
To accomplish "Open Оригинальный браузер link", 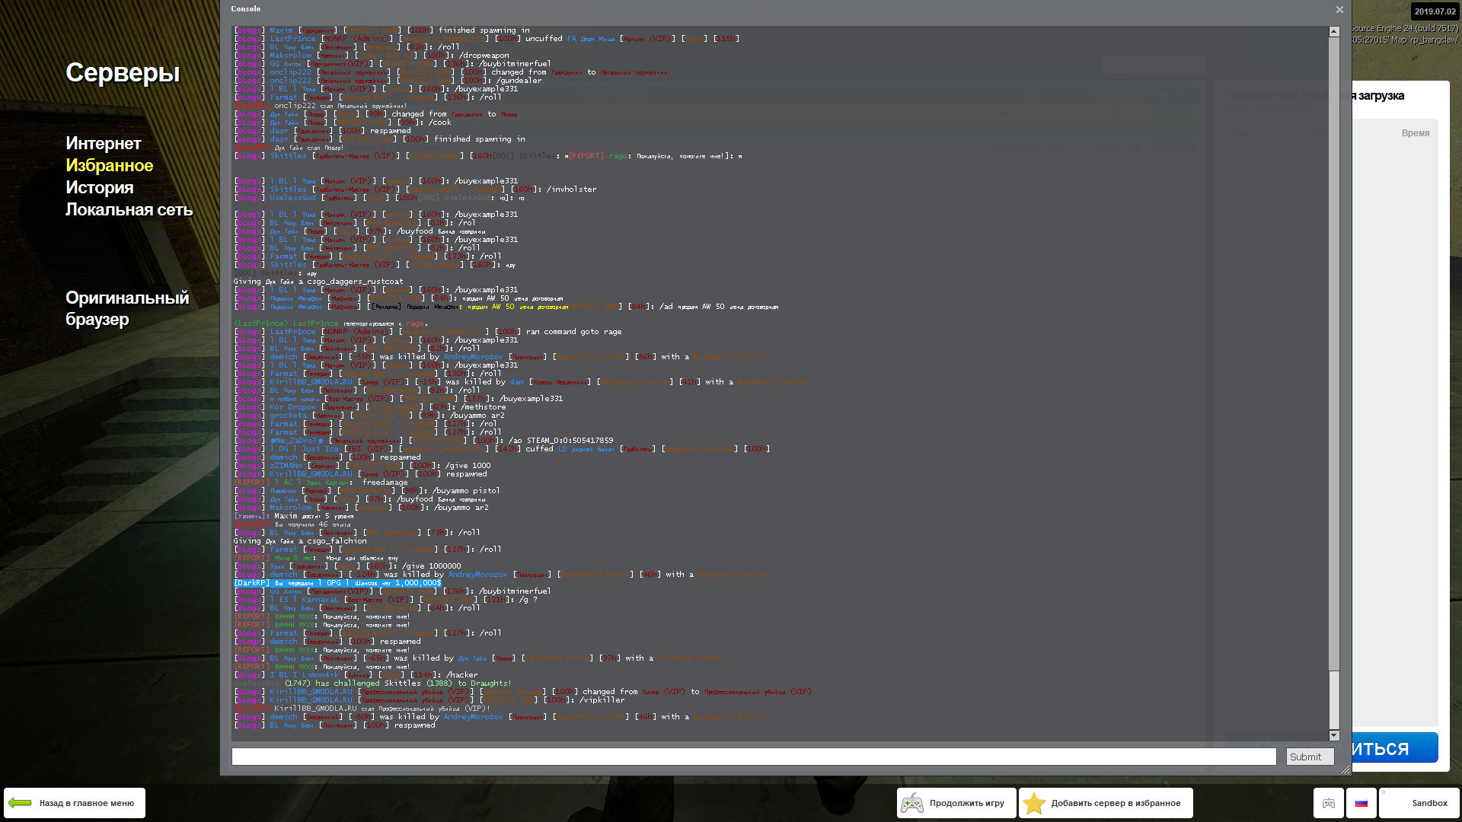I will [126, 308].
